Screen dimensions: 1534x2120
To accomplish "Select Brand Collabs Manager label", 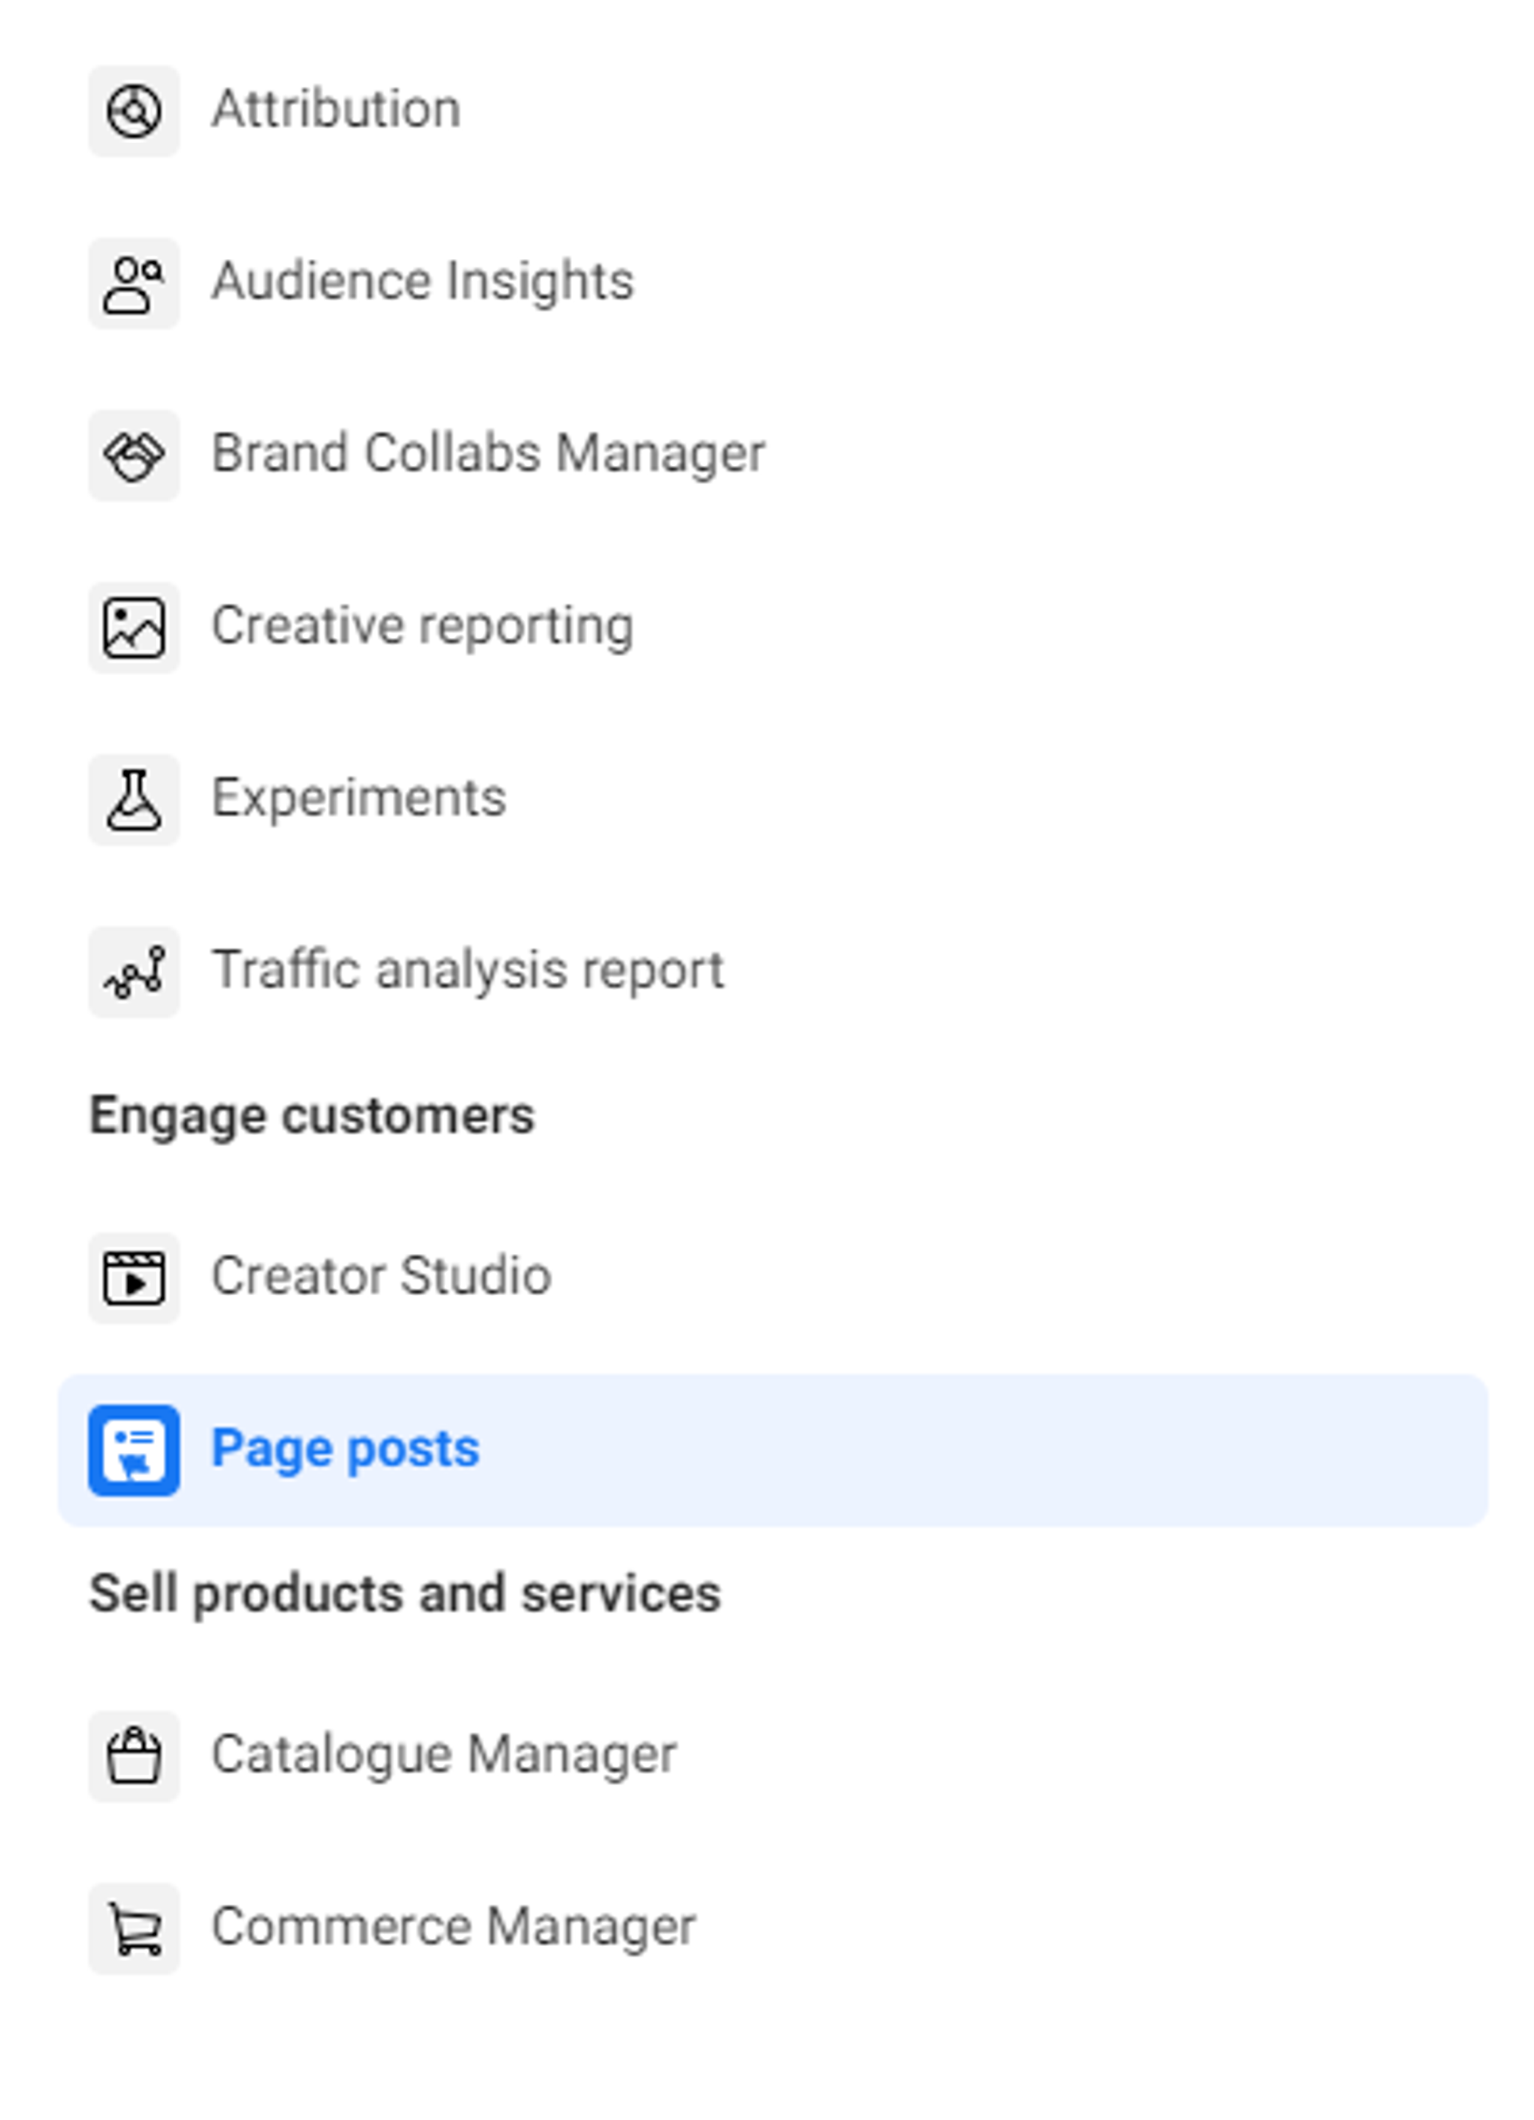I will (488, 453).
